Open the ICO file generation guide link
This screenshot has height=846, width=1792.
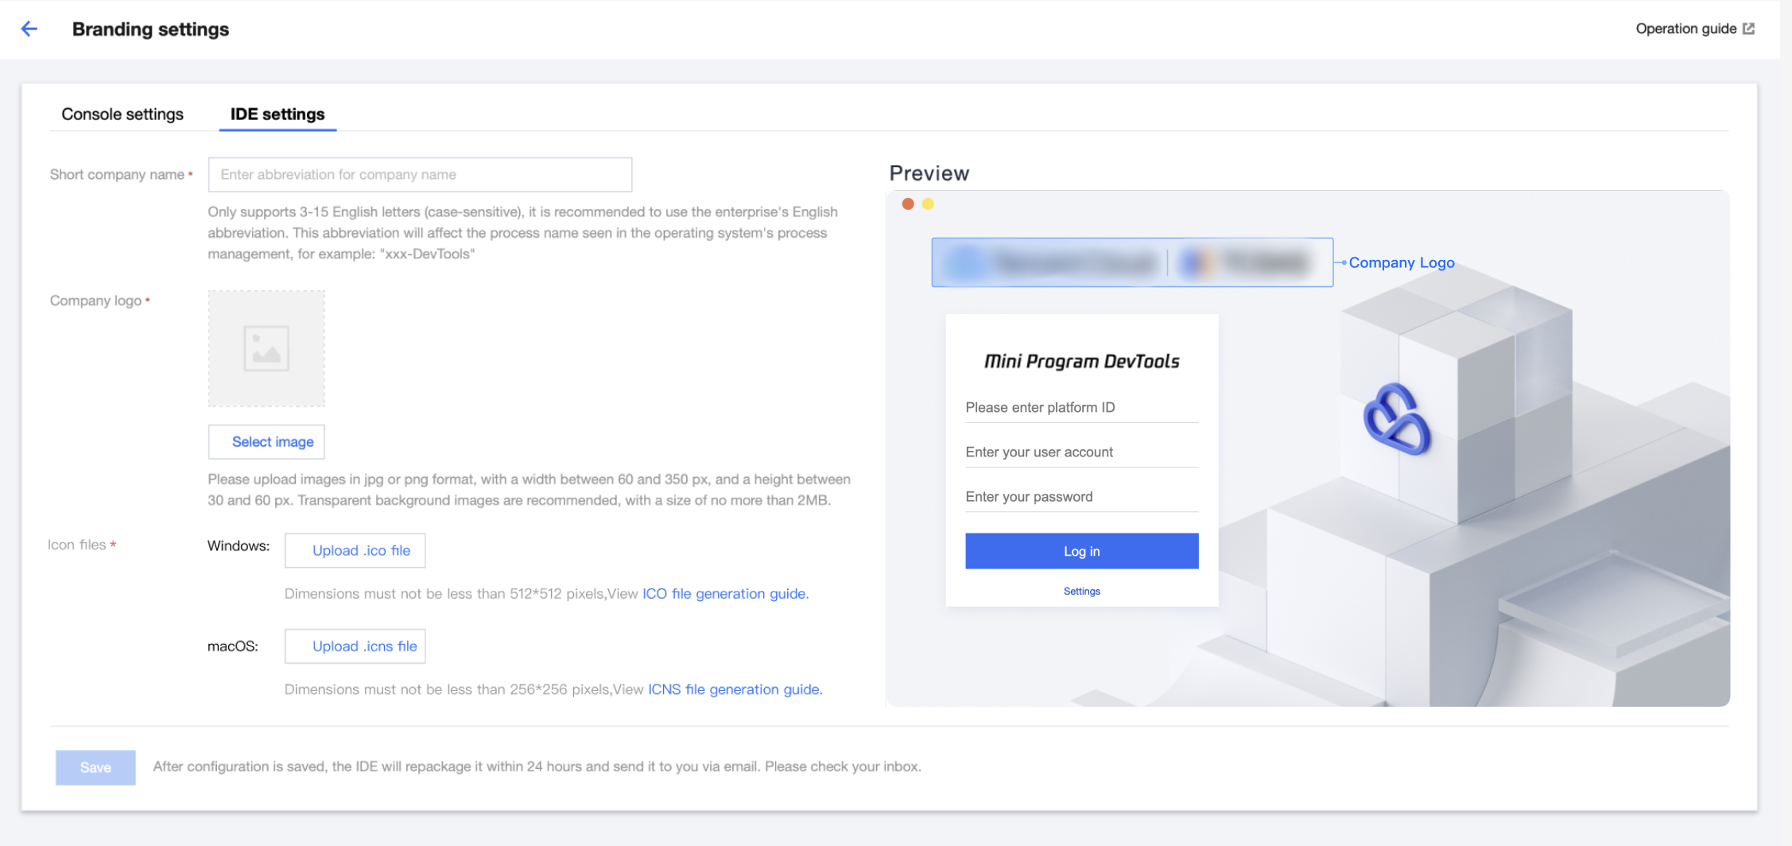tap(725, 594)
